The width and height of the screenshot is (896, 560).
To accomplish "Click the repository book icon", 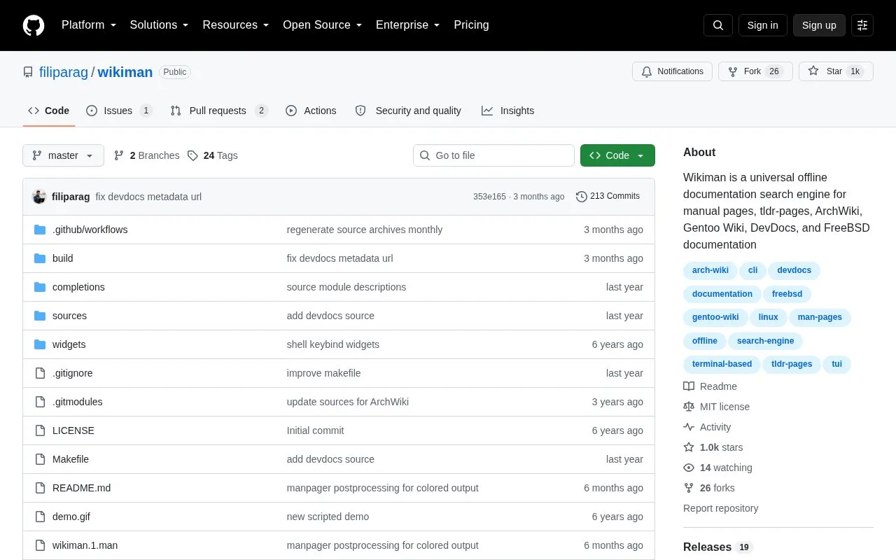I will [x=28, y=72].
